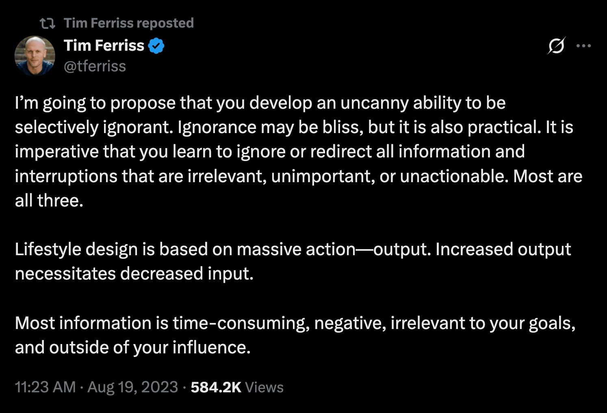Click the 'Aug 19, 2023' date
Viewport: 607px width, 413px height.
pos(132,387)
